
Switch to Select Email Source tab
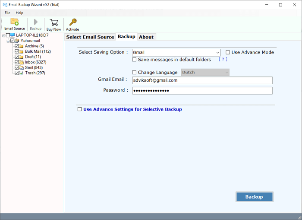90,37
